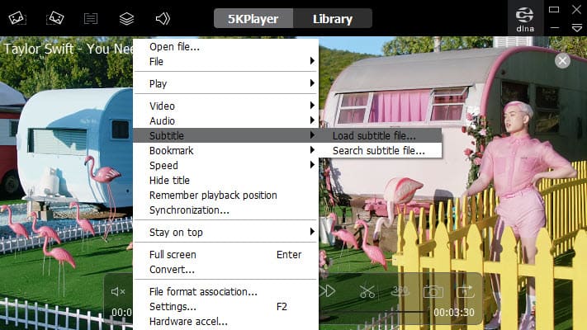Unmute using the muted speaker icon

coord(118,291)
